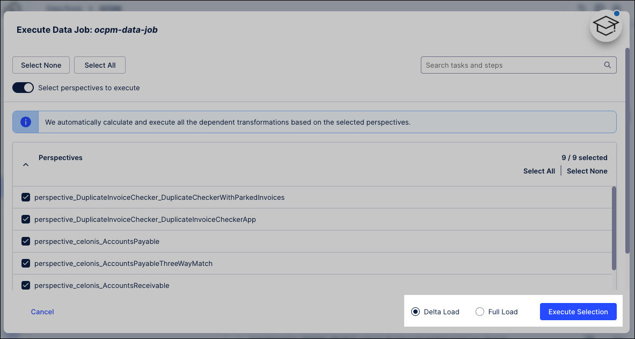
Task: Collapse the Perspectives section chevron
Action: pos(26,165)
